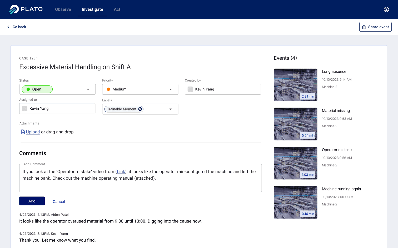The height and width of the screenshot is (248, 398).
Task: Open the Labels dropdown arrow
Action: 171,109
